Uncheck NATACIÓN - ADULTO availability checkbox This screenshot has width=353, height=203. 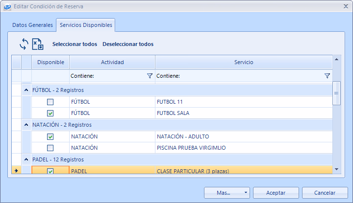pyautogui.click(x=50, y=137)
